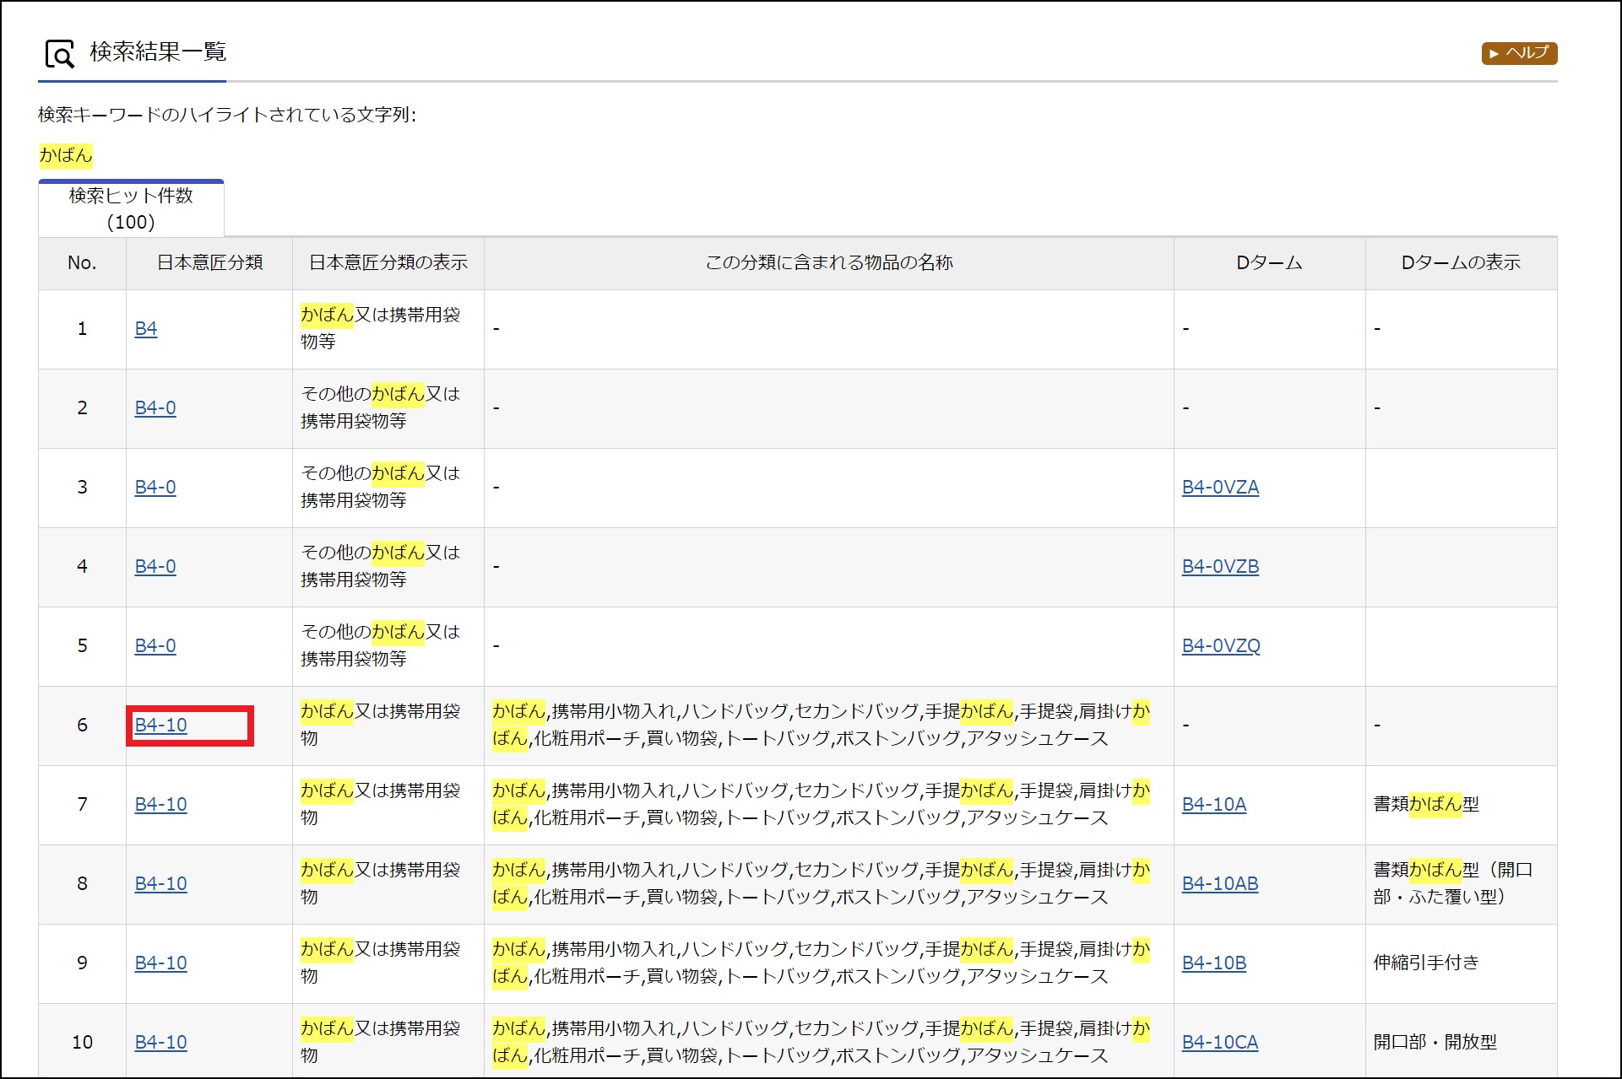Click the B4-10CA D-term link
1622x1079 pixels.
(1219, 1043)
